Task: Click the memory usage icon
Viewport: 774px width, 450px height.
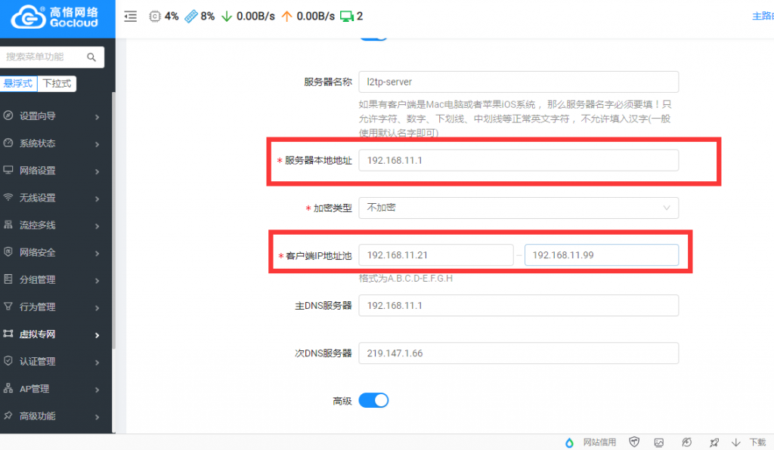Action: pyautogui.click(x=190, y=17)
